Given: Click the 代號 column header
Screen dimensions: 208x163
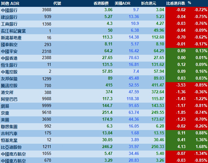Looking at the screenshot, I should pos(57,3).
